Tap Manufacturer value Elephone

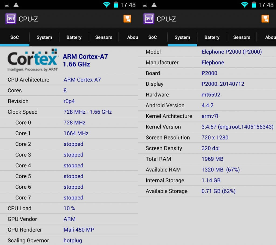coord(213,62)
